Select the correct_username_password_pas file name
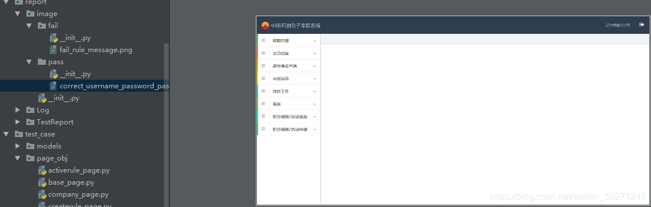651x207 pixels. coord(114,86)
